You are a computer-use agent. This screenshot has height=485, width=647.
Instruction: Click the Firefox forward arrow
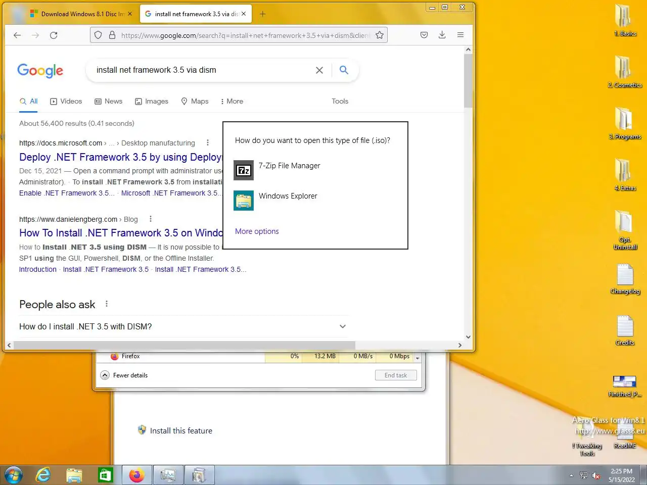[x=35, y=35]
